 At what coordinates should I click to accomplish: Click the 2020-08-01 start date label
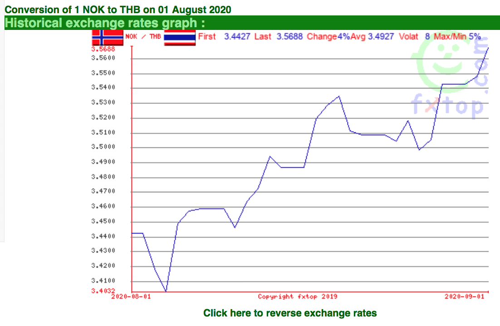tap(131, 297)
